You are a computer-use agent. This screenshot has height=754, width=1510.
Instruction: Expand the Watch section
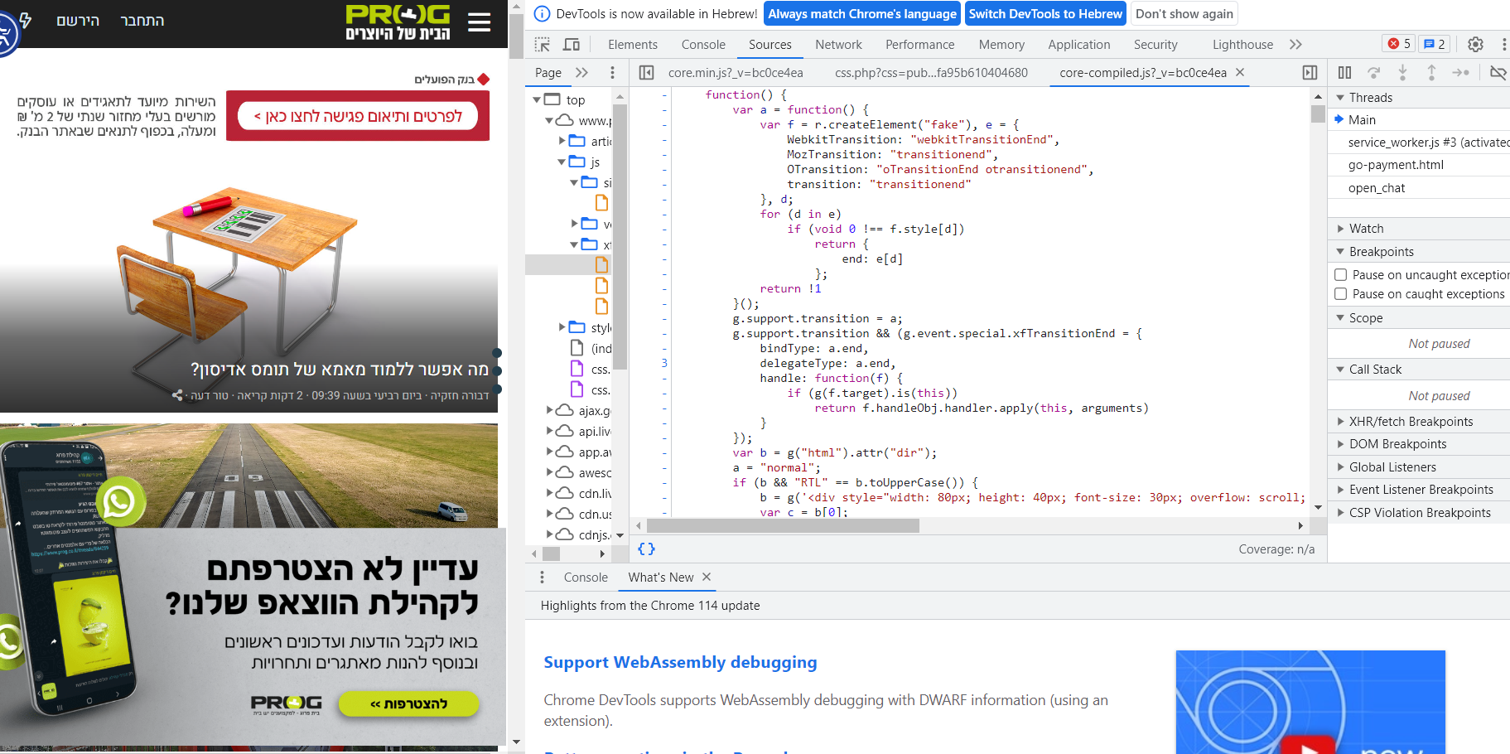pyautogui.click(x=1366, y=229)
